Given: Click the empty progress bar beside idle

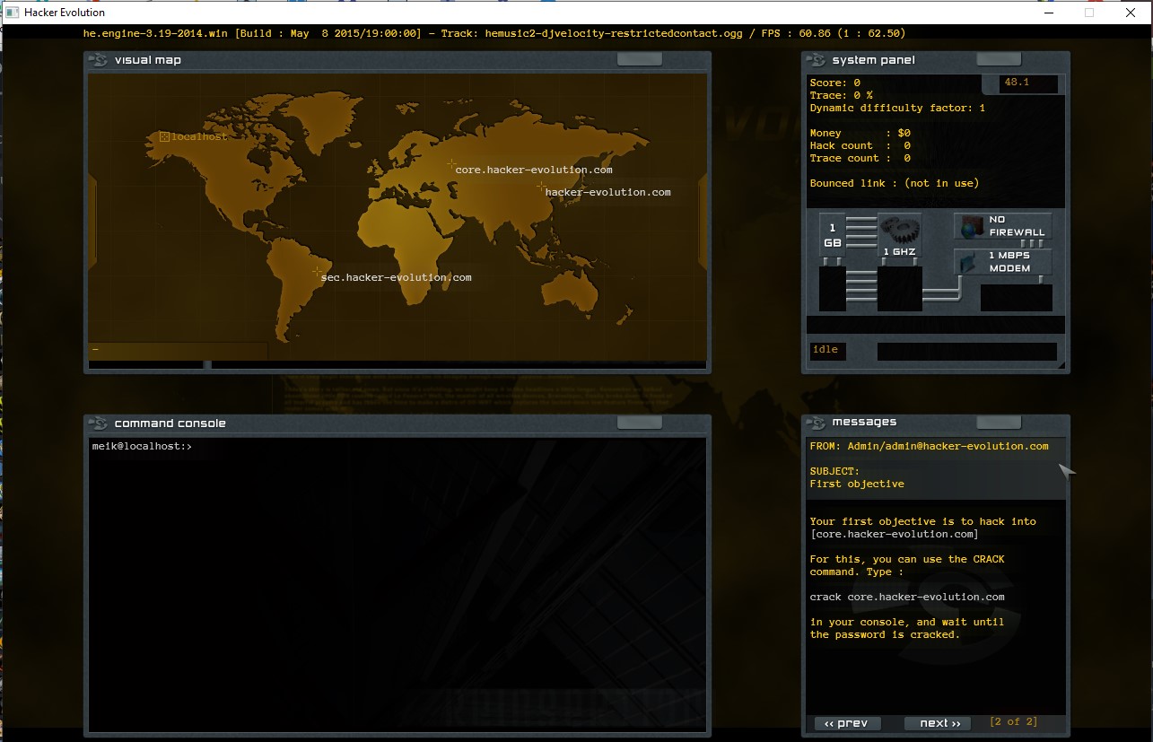Looking at the screenshot, I should [x=966, y=352].
